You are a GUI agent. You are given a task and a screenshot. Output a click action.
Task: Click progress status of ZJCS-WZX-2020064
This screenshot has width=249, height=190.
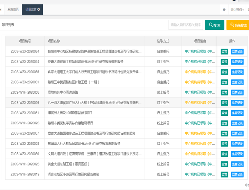pos(200,51)
